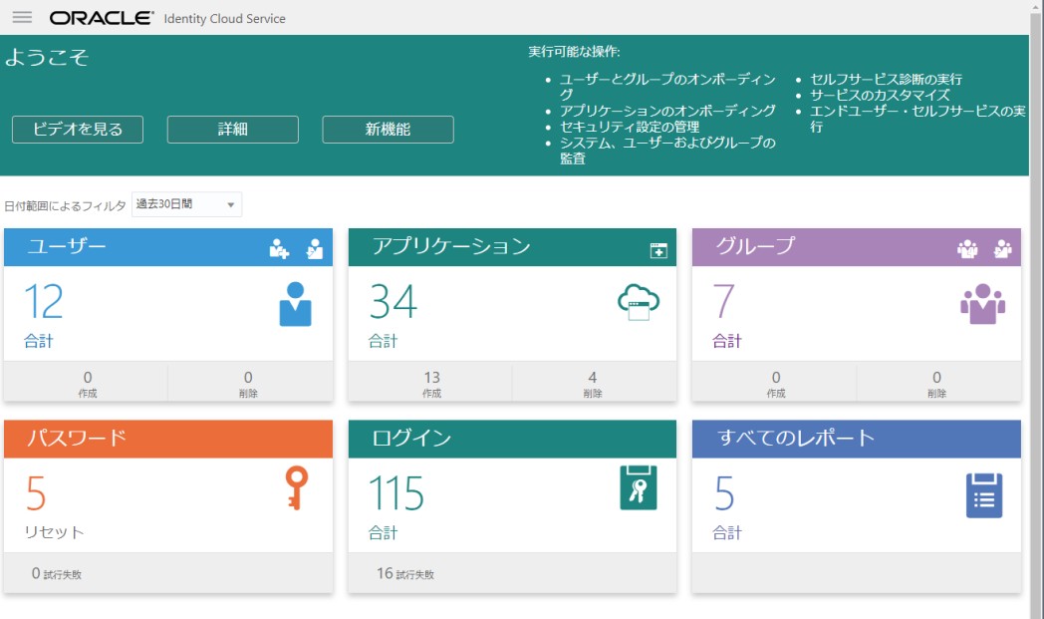Screen dimensions: 1044x619
Task: Click 0 削除 in users tile
Action: (248, 383)
